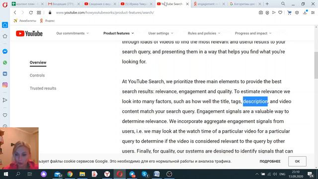Image resolution: width=318 pixels, height=179 pixels.
Task: Take a snapshot with the camera icon
Action: (x=261, y=12)
